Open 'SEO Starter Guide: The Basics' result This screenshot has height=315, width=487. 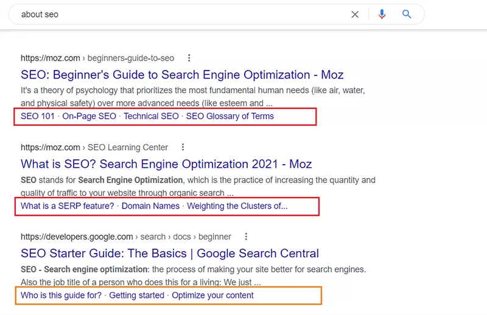click(x=170, y=253)
